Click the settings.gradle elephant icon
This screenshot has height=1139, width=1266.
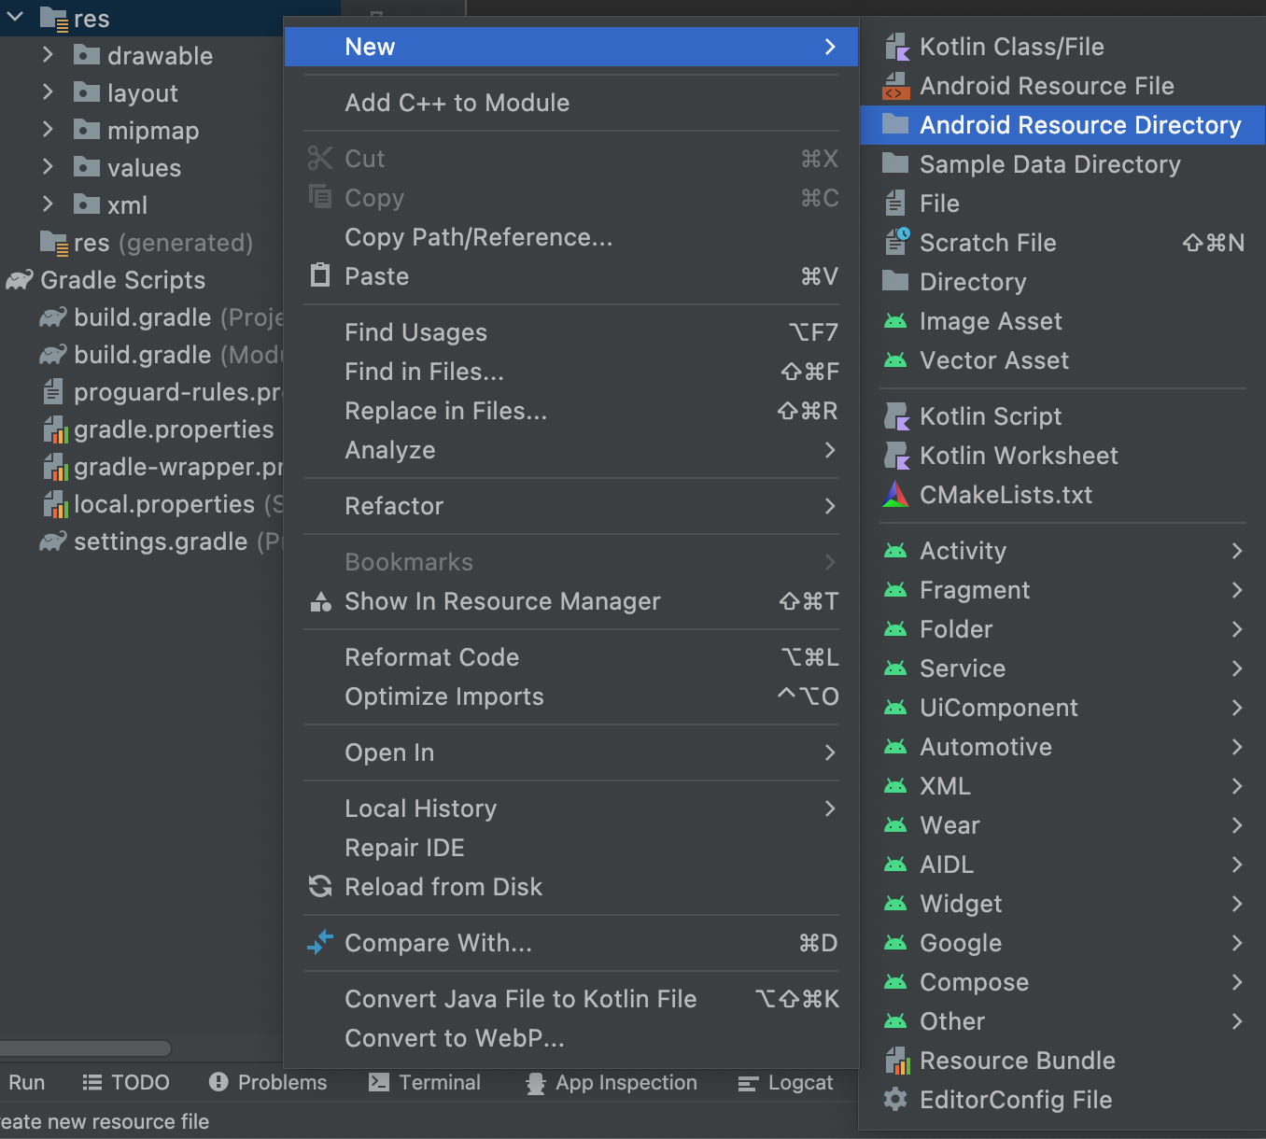click(x=53, y=541)
